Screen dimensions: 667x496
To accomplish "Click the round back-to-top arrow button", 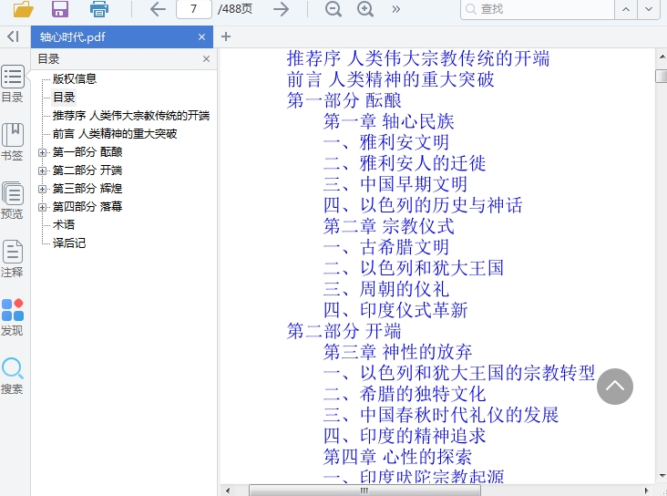I will pos(615,387).
